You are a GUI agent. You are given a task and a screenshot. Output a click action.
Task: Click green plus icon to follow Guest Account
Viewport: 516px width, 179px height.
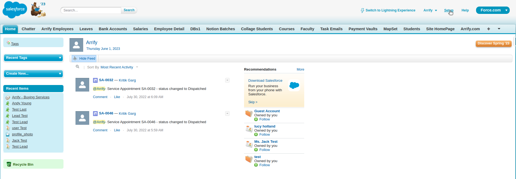256,119
